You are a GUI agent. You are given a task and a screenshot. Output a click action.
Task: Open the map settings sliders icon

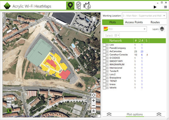[9, 105]
